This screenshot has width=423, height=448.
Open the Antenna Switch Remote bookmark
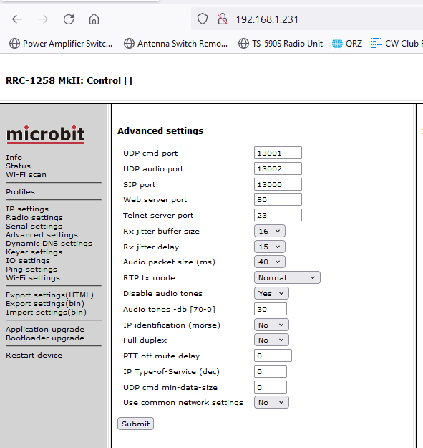coord(175,44)
